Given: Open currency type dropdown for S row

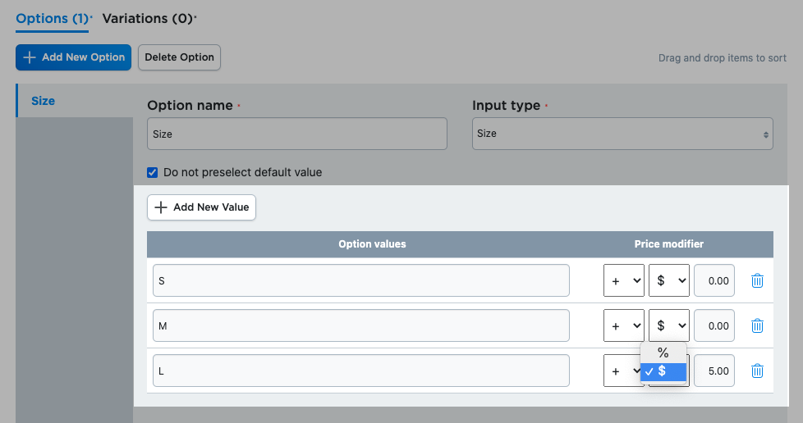Looking at the screenshot, I should (668, 281).
